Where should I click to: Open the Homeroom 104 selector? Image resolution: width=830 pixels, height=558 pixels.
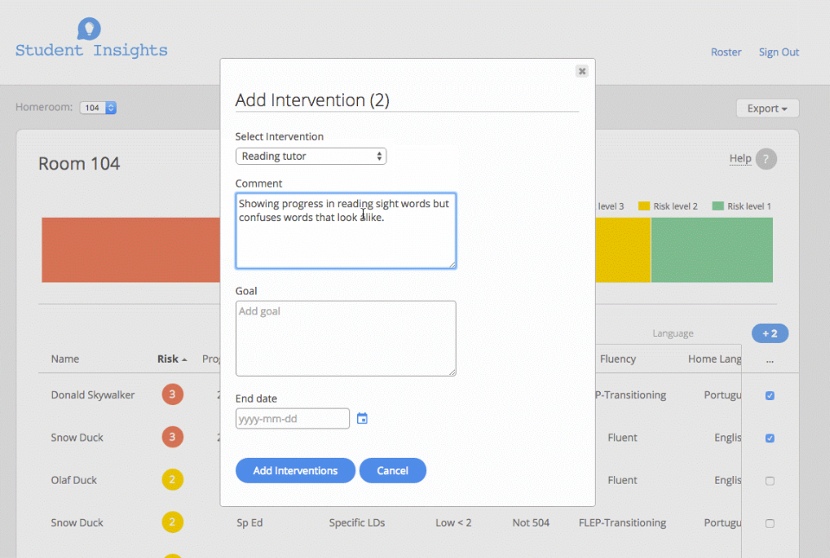coord(98,108)
